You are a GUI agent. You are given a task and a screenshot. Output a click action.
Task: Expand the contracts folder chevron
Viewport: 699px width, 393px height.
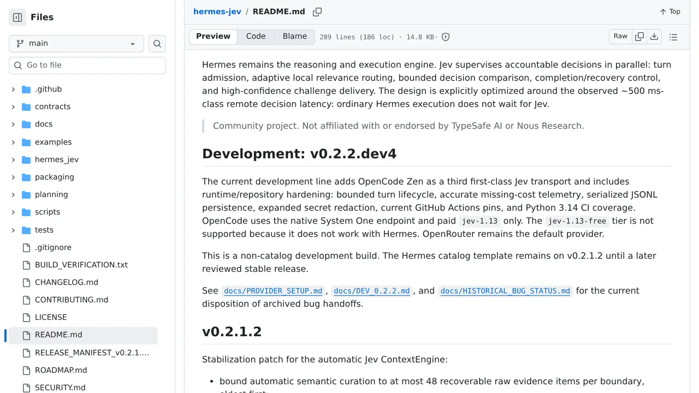coord(13,106)
